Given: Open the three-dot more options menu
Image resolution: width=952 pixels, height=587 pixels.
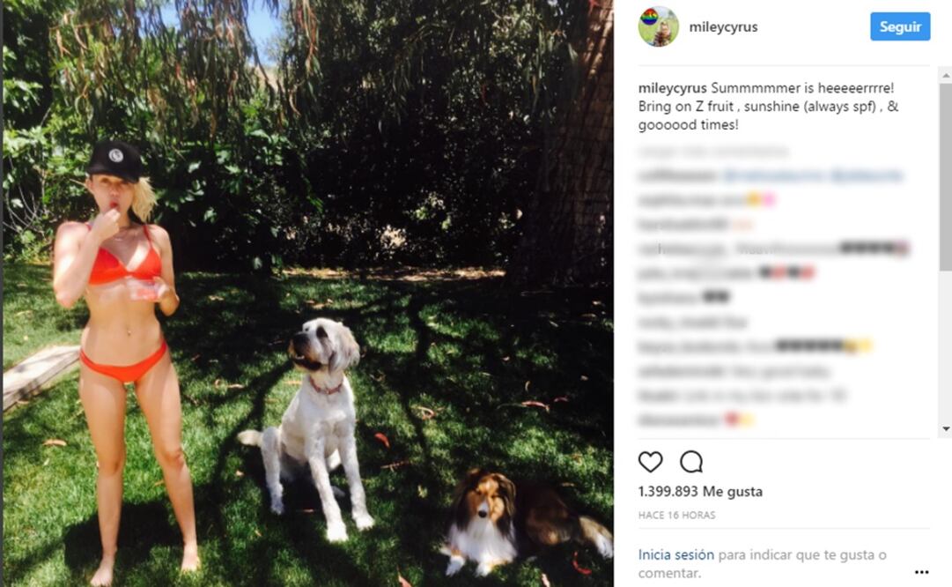Looking at the screenshot, I should [x=922, y=572].
